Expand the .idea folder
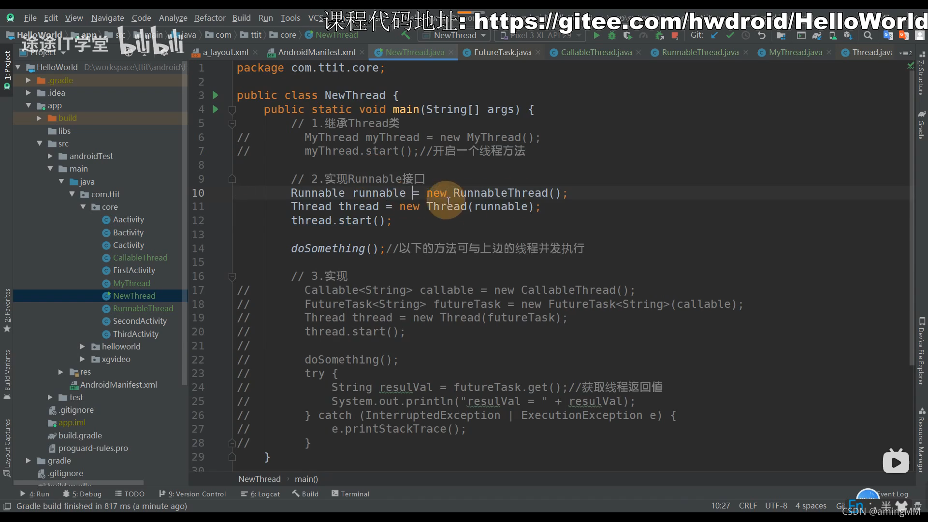The height and width of the screenshot is (522, 928). click(x=29, y=93)
